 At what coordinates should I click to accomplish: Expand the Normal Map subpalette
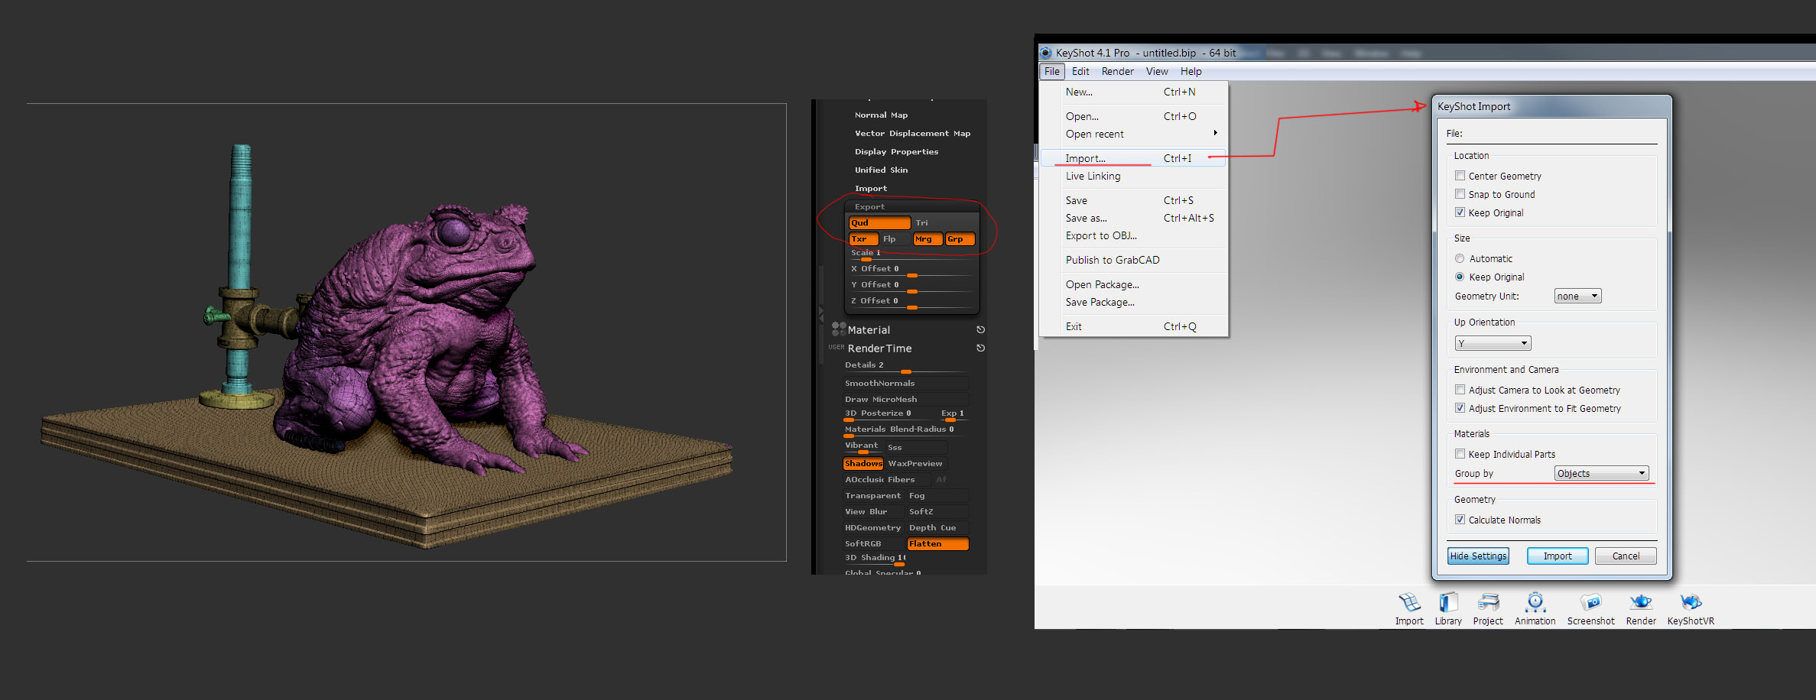pos(881,115)
